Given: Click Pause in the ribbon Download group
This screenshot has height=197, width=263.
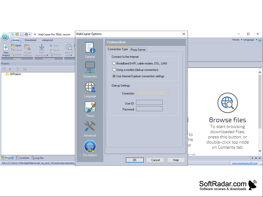Looking at the screenshot, I should [x=55, y=50].
